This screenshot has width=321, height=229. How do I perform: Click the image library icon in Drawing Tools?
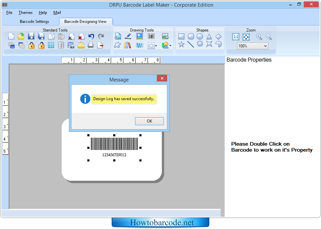(165, 36)
